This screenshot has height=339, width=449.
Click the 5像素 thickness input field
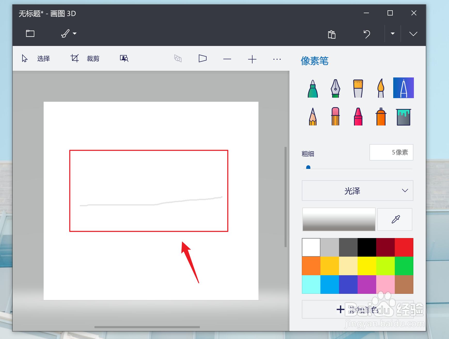pyautogui.click(x=391, y=152)
